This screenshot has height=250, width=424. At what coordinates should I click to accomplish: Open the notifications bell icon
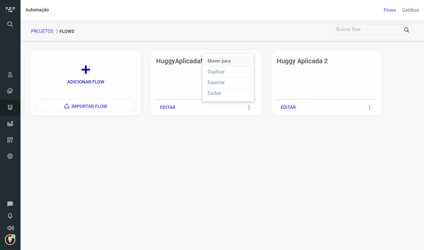tap(10, 216)
